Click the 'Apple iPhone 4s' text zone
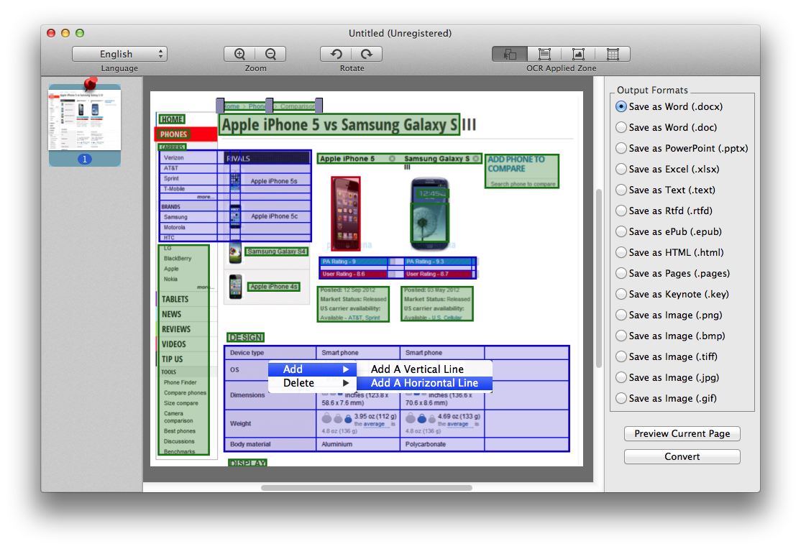The image size is (801, 549). click(x=274, y=287)
